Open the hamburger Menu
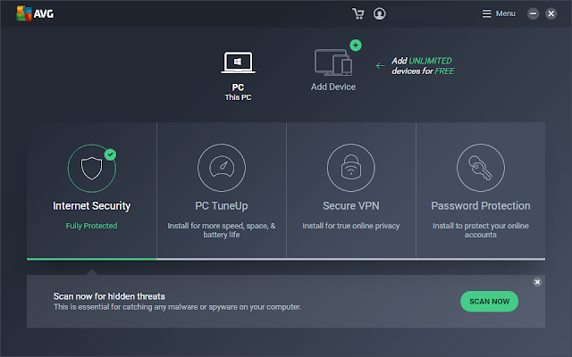Image resolution: width=572 pixels, height=357 pixels. (x=499, y=14)
